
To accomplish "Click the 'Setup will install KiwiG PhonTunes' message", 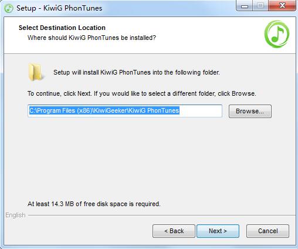I will [137, 72].
